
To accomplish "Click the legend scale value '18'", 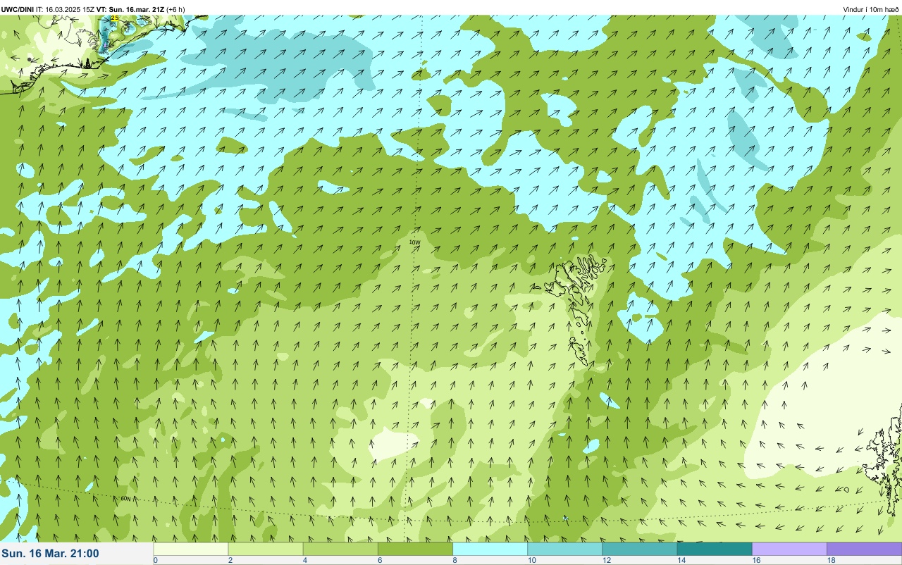I will coord(830,560).
